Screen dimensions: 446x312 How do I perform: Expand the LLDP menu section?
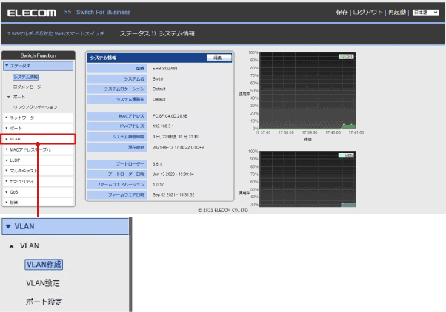38,160
